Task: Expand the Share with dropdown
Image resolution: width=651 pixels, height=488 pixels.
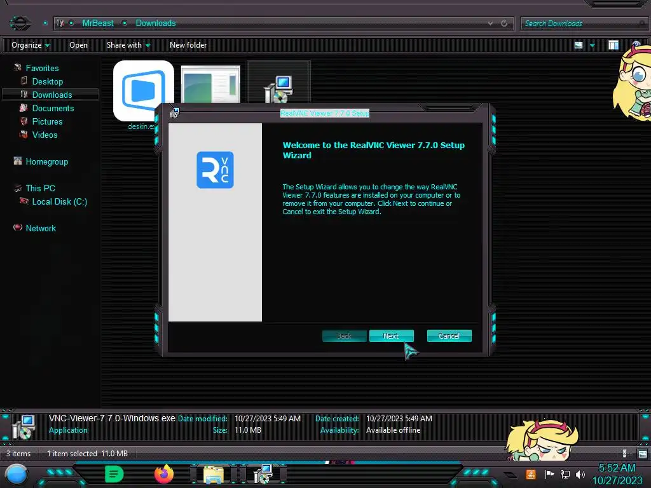Action: (128, 45)
